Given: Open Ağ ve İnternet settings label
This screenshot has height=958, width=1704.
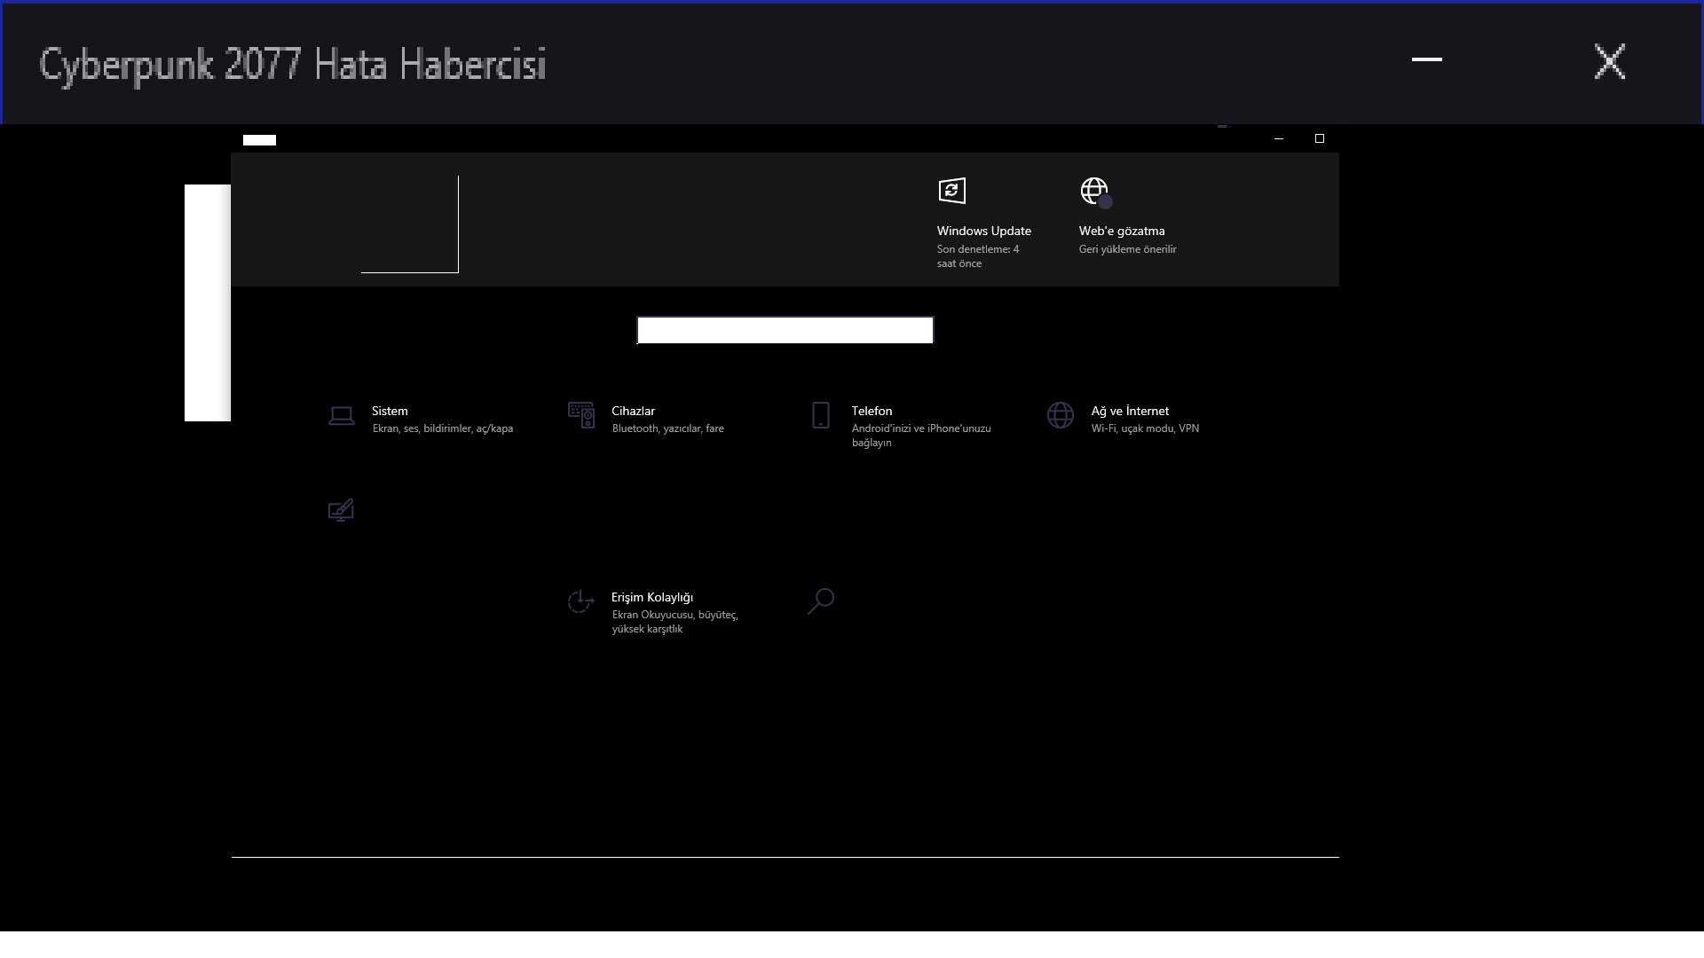Looking at the screenshot, I should pyautogui.click(x=1130, y=411).
